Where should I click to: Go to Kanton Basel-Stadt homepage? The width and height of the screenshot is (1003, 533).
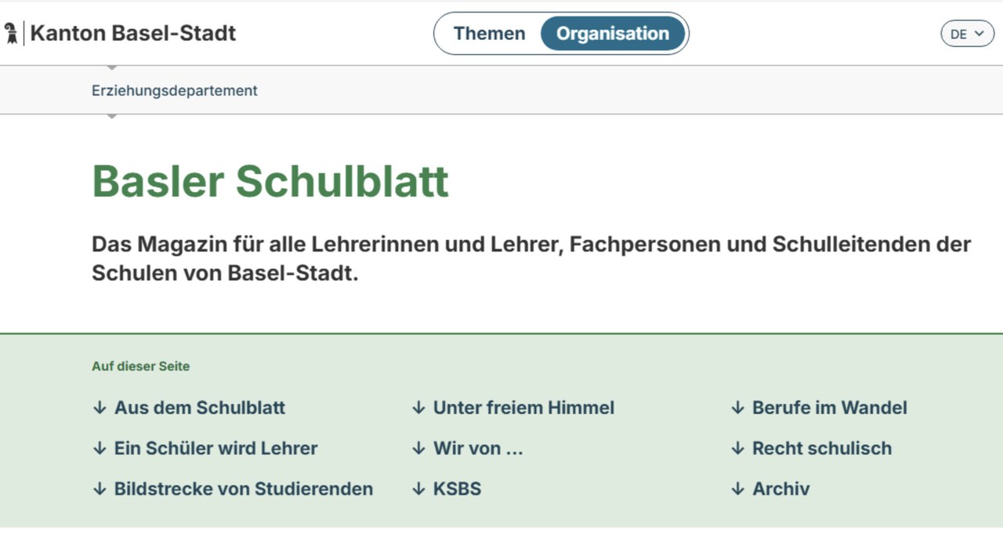tap(132, 34)
